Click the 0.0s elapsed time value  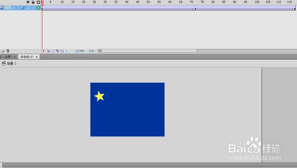[x=91, y=51]
